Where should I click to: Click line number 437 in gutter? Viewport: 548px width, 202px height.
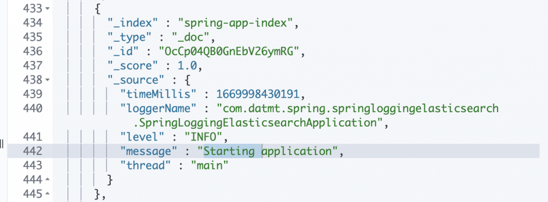[x=33, y=66]
